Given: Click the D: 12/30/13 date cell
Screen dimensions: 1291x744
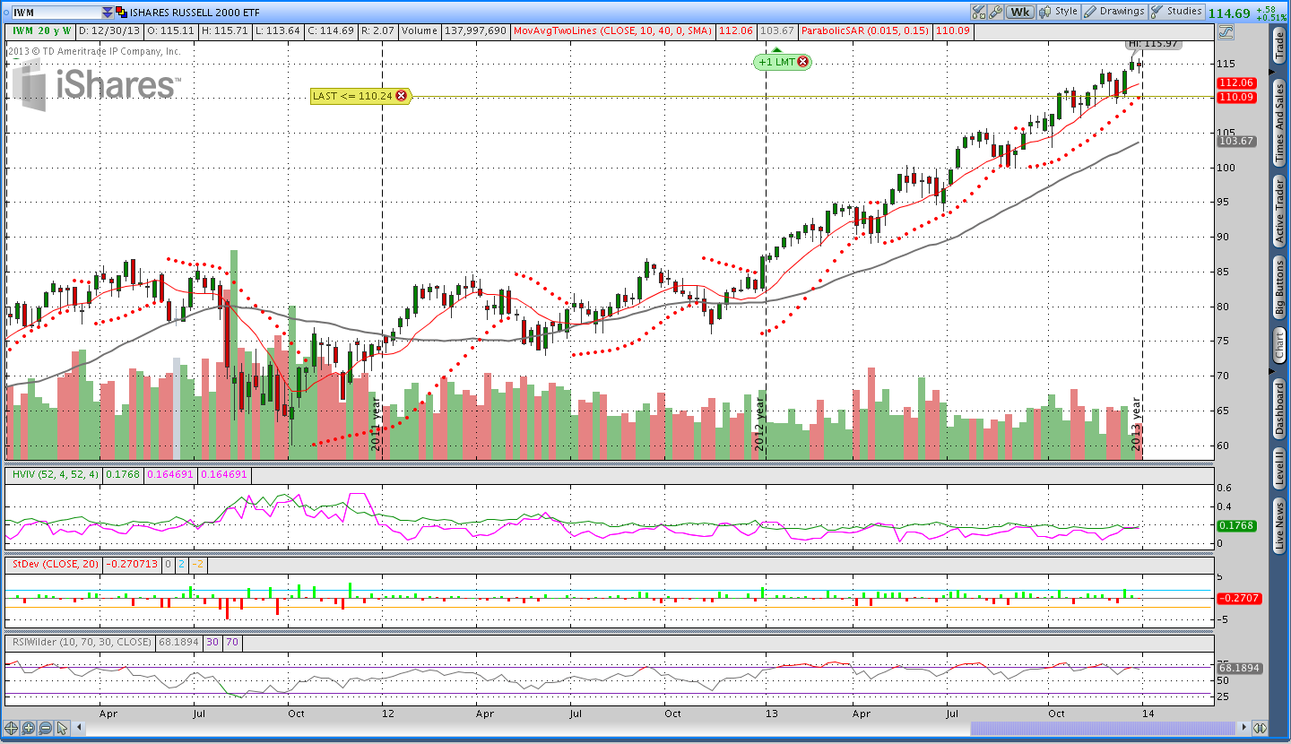Looking at the screenshot, I should [x=109, y=30].
